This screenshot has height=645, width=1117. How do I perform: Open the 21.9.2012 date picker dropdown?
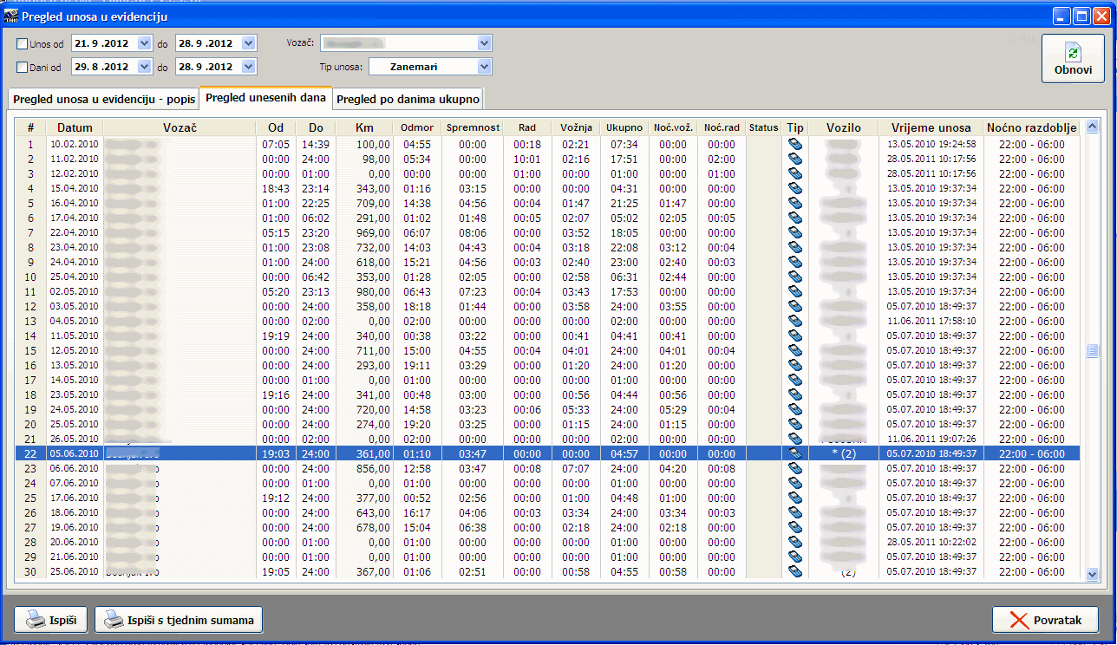point(144,43)
